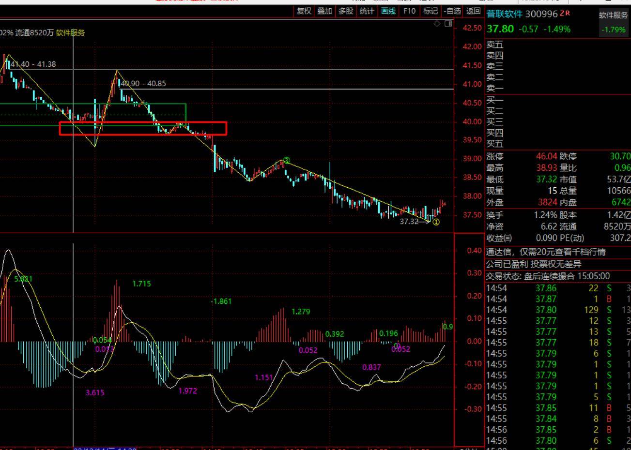
Task: Click the 换手 value 1.24%
Action: click(x=546, y=215)
